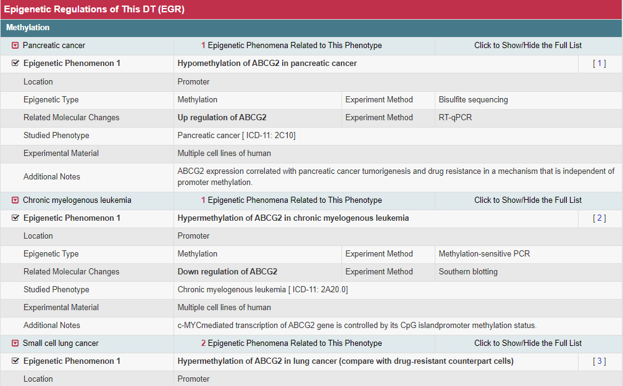
Task: Open reference link [ 1 ]
Action: pyautogui.click(x=599, y=64)
